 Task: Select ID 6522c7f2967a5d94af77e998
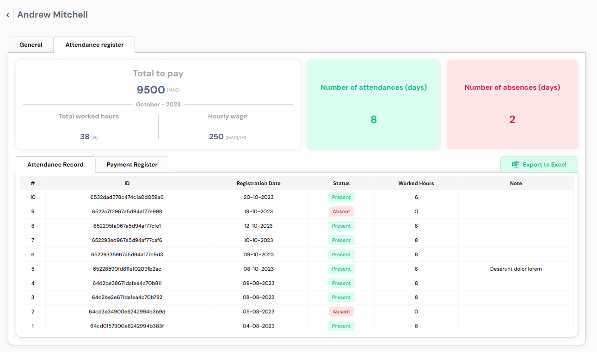[x=127, y=212]
